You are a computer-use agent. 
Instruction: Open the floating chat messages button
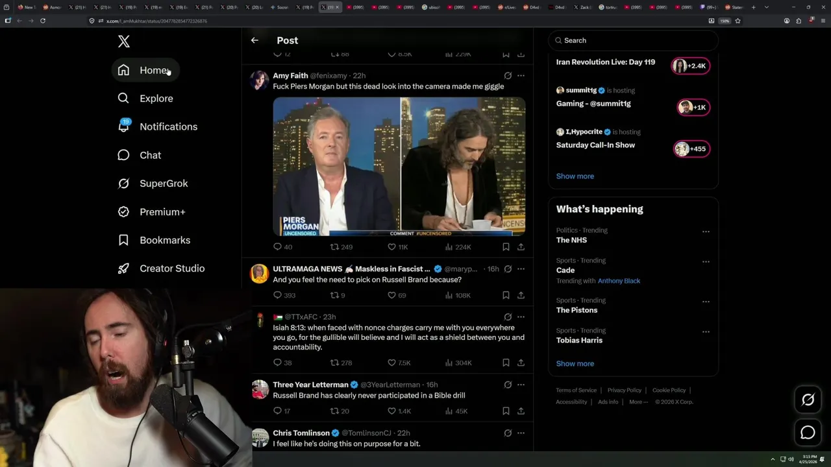[808, 433]
